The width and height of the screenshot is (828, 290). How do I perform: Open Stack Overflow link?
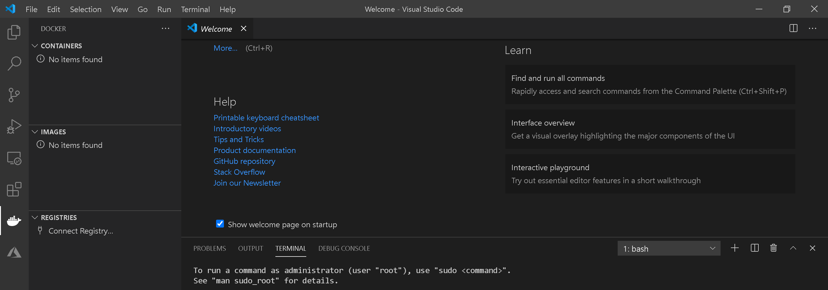pos(239,172)
